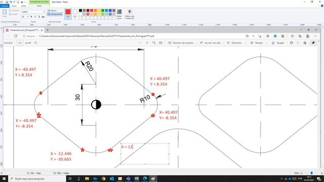Click the PDF page number field
The width and height of the screenshot is (324, 182).
pyautogui.click(x=20, y=43)
